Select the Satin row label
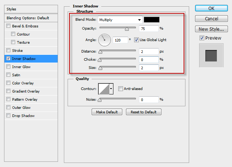The width and height of the screenshot is (232, 167). (16, 75)
